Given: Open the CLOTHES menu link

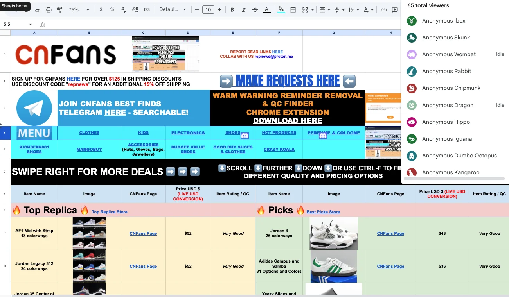Looking at the screenshot, I should click(89, 132).
